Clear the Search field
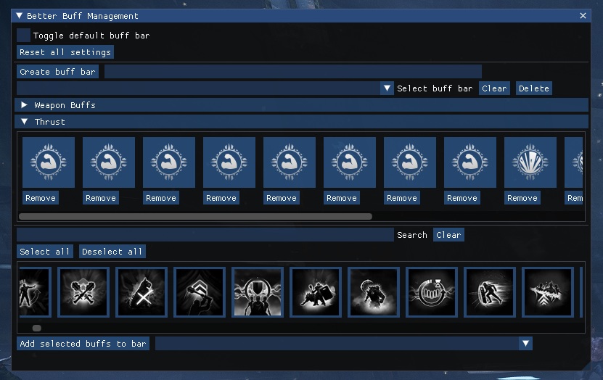603x380 pixels. (448, 235)
